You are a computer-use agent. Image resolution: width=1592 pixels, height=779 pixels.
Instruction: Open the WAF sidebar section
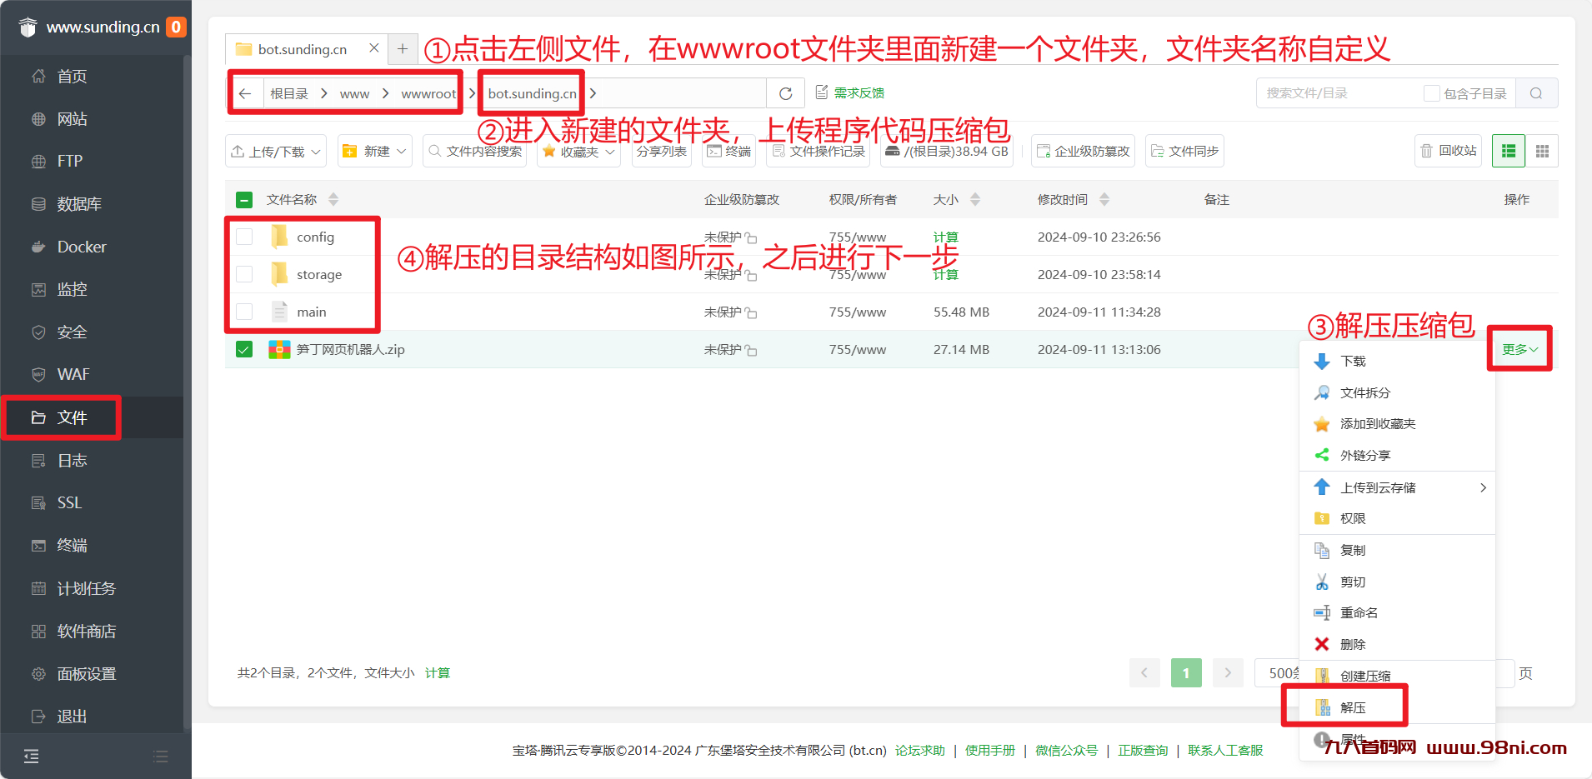[73, 374]
